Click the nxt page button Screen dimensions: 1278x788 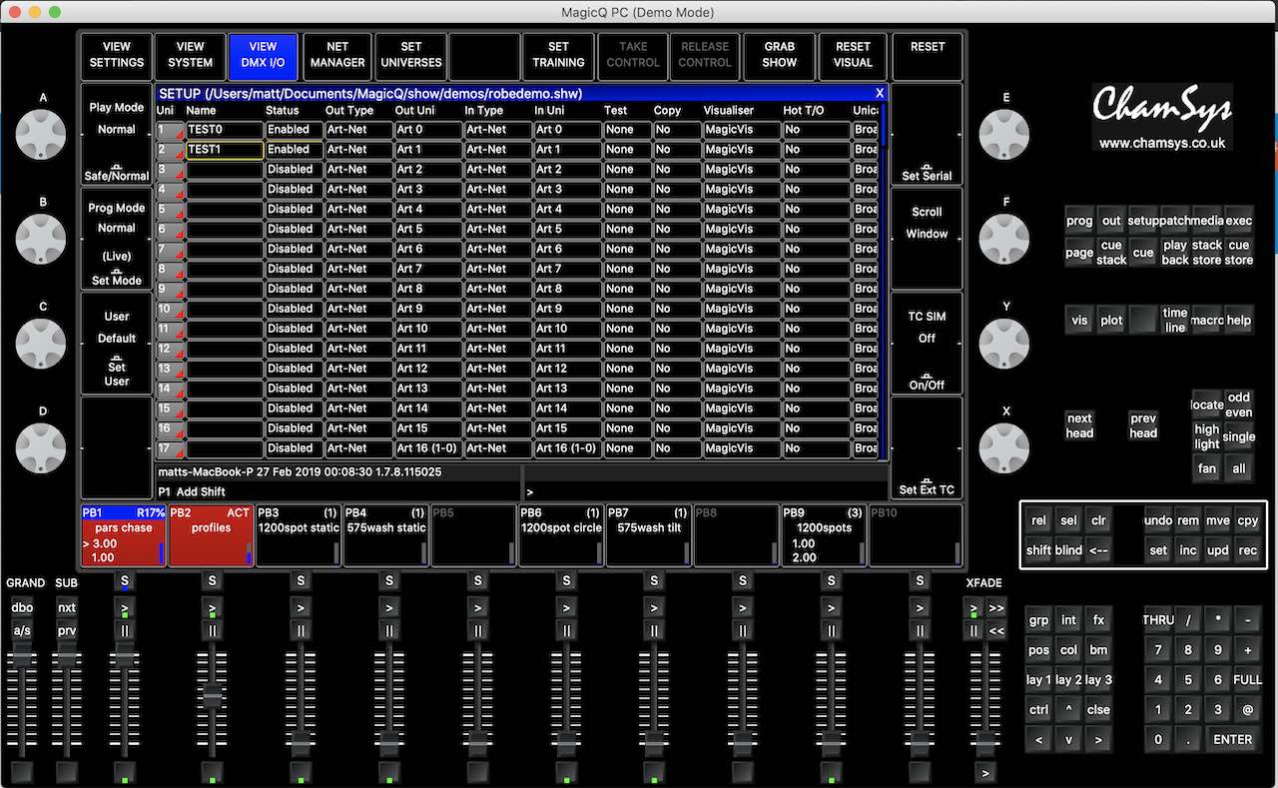66,607
